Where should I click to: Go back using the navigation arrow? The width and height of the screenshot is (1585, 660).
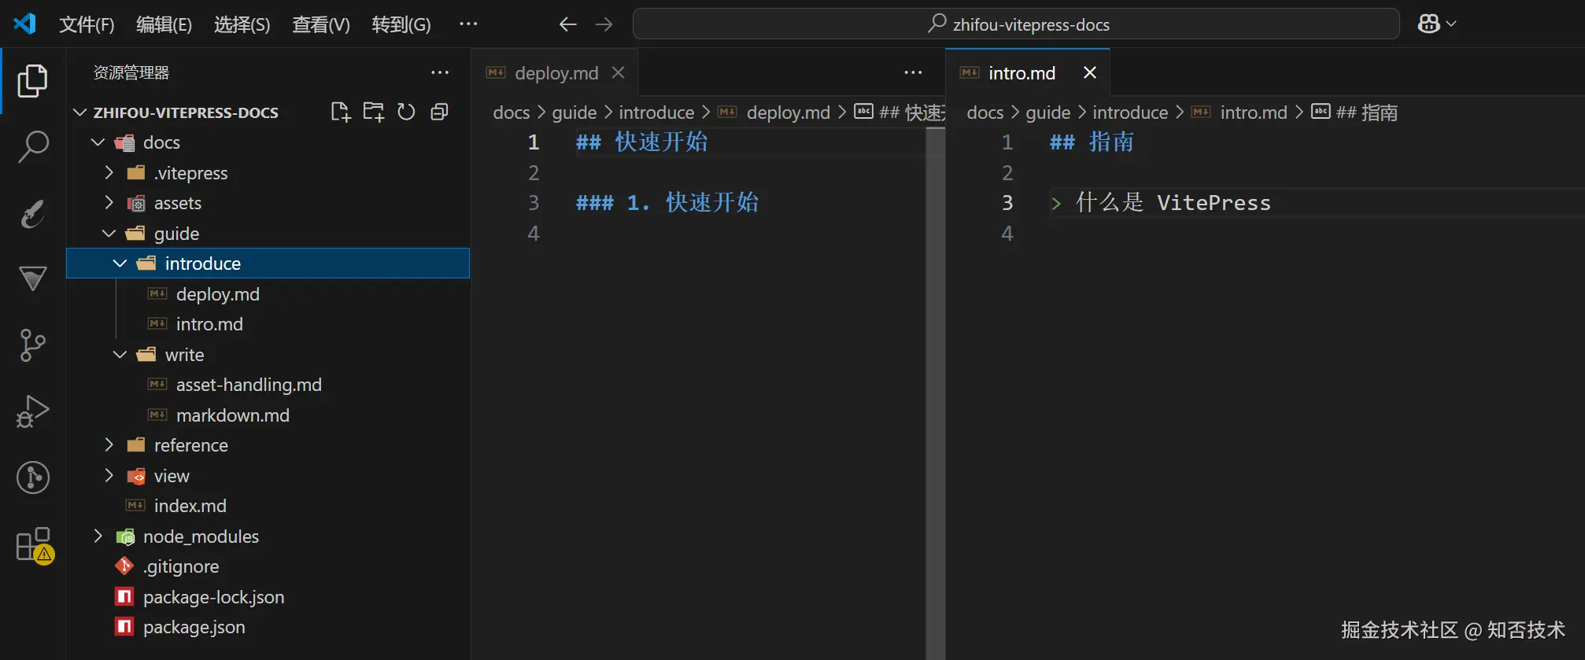click(567, 24)
